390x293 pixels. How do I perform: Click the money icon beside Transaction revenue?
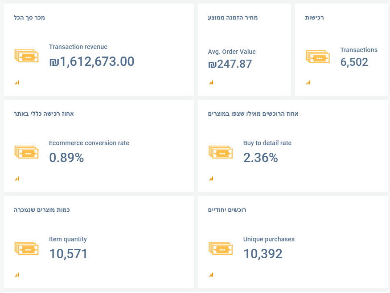[x=27, y=56]
